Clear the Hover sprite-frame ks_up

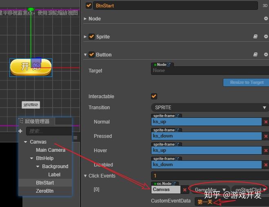click(x=266, y=151)
